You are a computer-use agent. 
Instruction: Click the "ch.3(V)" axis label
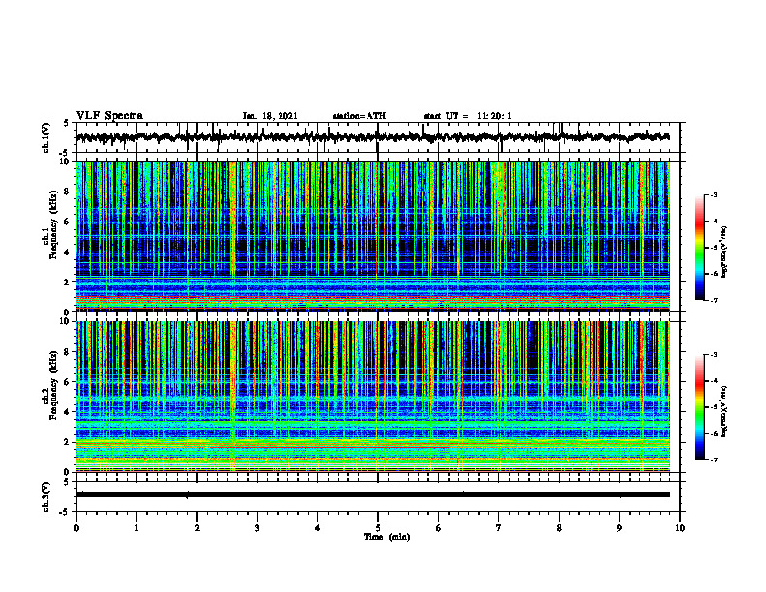[x=45, y=496]
